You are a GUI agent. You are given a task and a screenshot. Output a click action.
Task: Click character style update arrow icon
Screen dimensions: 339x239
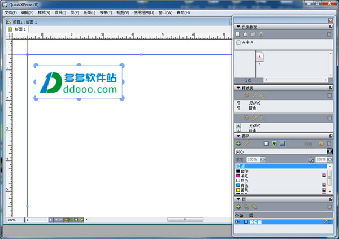(262, 118)
